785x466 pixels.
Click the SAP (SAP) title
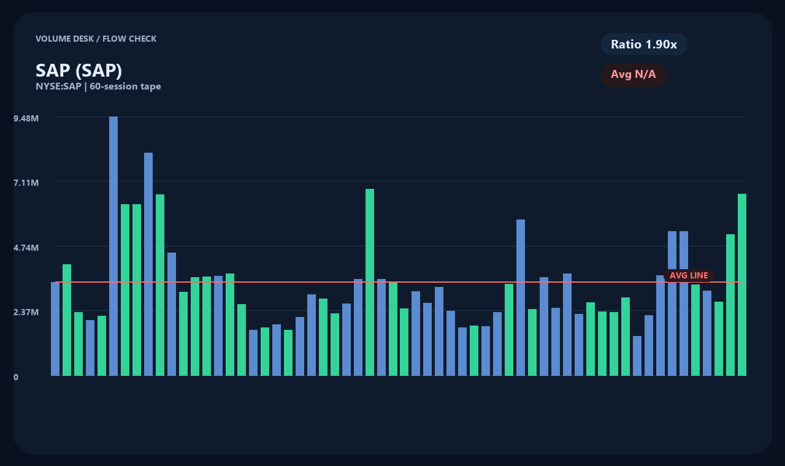pos(79,71)
